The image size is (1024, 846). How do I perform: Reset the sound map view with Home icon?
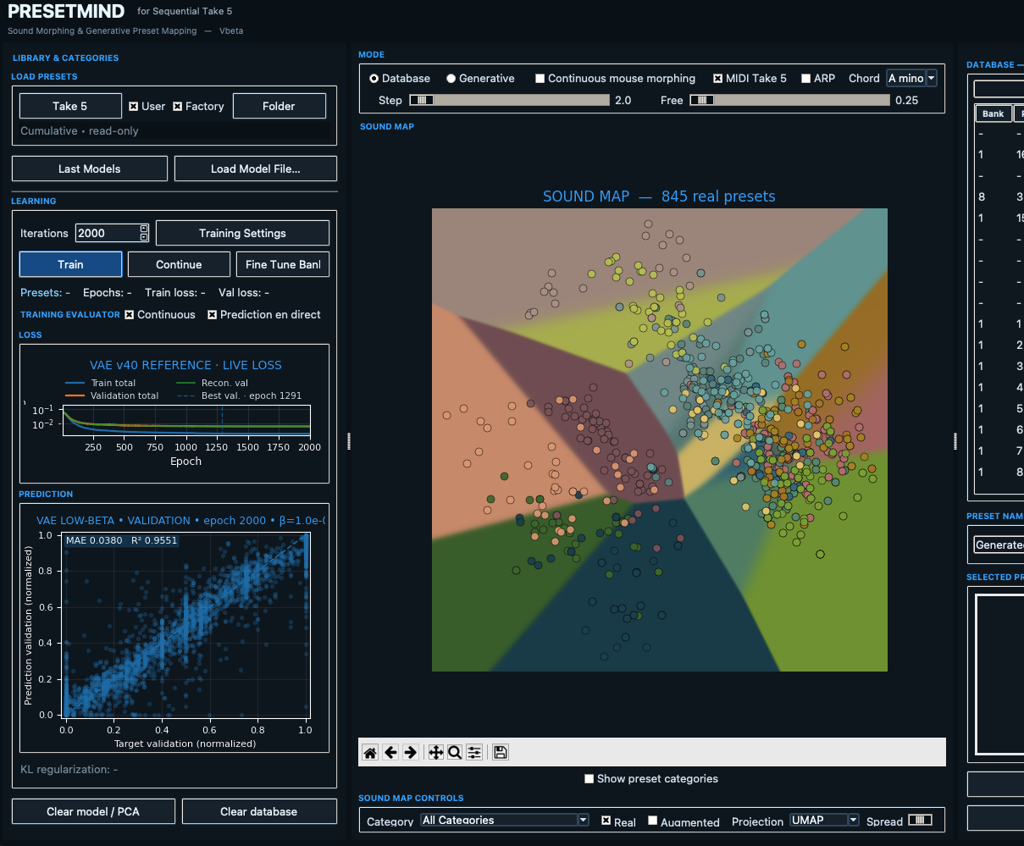[370, 752]
